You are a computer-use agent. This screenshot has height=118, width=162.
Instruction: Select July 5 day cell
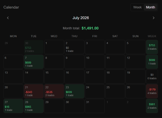[136, 47]
